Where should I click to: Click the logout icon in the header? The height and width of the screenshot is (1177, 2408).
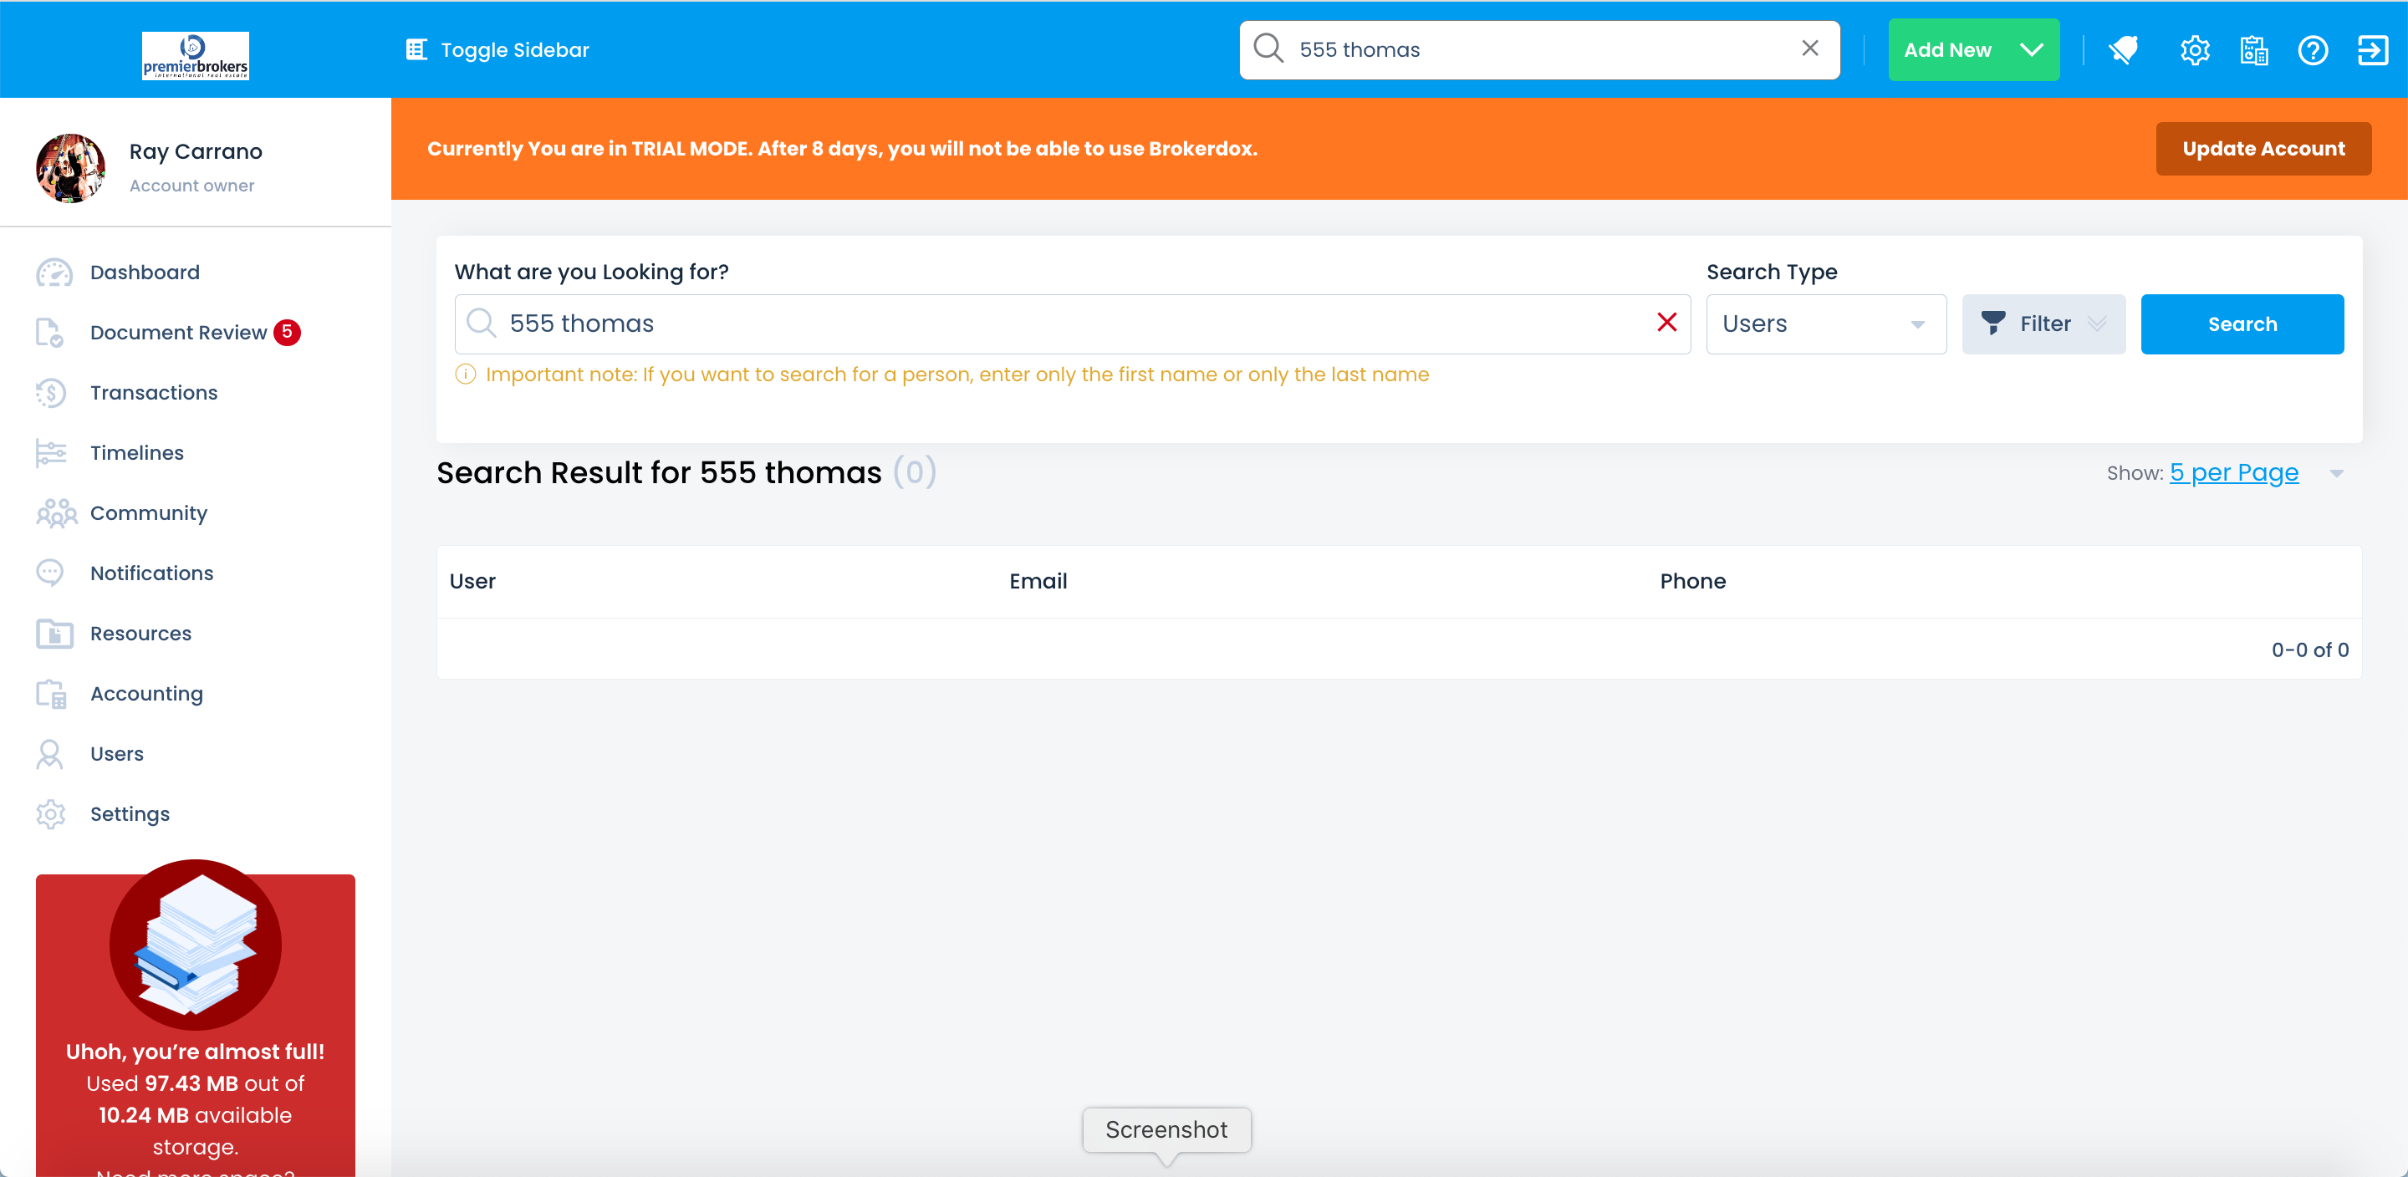coord(2373,49)
